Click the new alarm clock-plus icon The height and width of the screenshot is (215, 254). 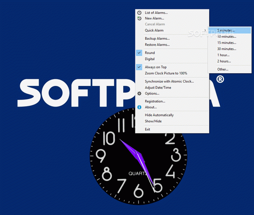pyautogui.click(x=139, y=18)
